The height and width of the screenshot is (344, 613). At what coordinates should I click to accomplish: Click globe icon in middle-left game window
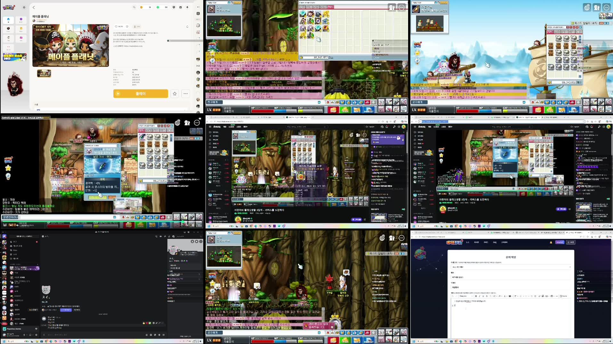coord(178,123)
